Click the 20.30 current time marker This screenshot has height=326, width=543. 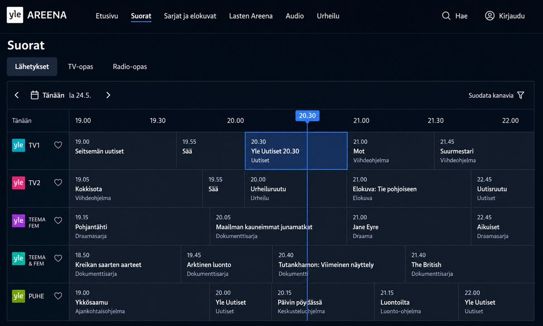point(307,115)
